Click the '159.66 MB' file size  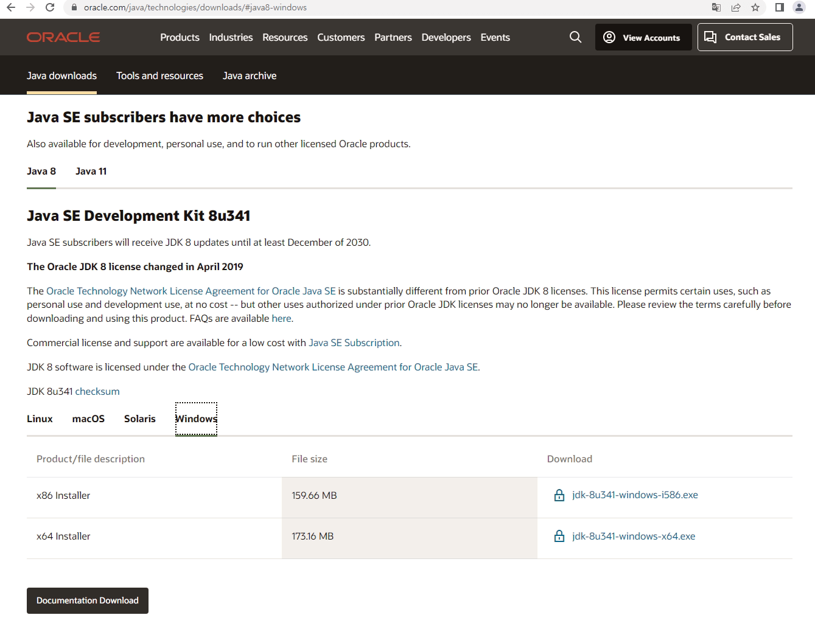[314, 495]
